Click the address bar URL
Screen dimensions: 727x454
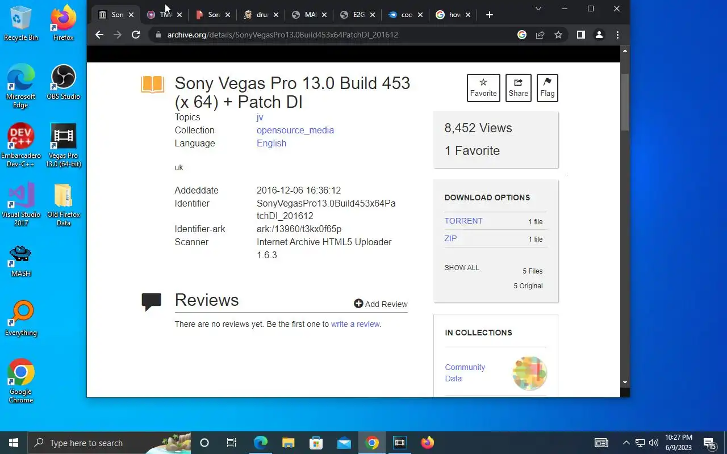pos(282,35)
